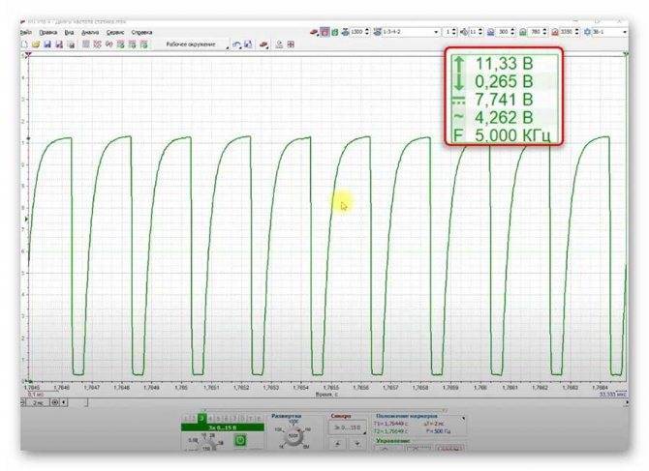This screenshot has width=649, height=471.
Task: Open the Анализ menu
Action: tap(90, 32)
